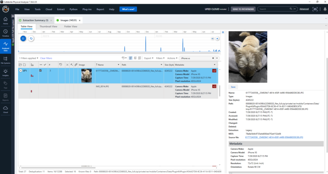
Task: Open the Export dropdown
Action: pos(149,58)
